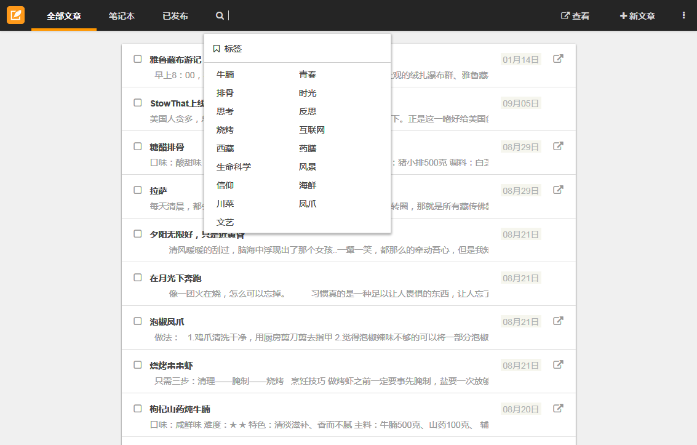This screenshot has width=697, height=445.
Task: Select the 信仰 tag
Action: 225,185
